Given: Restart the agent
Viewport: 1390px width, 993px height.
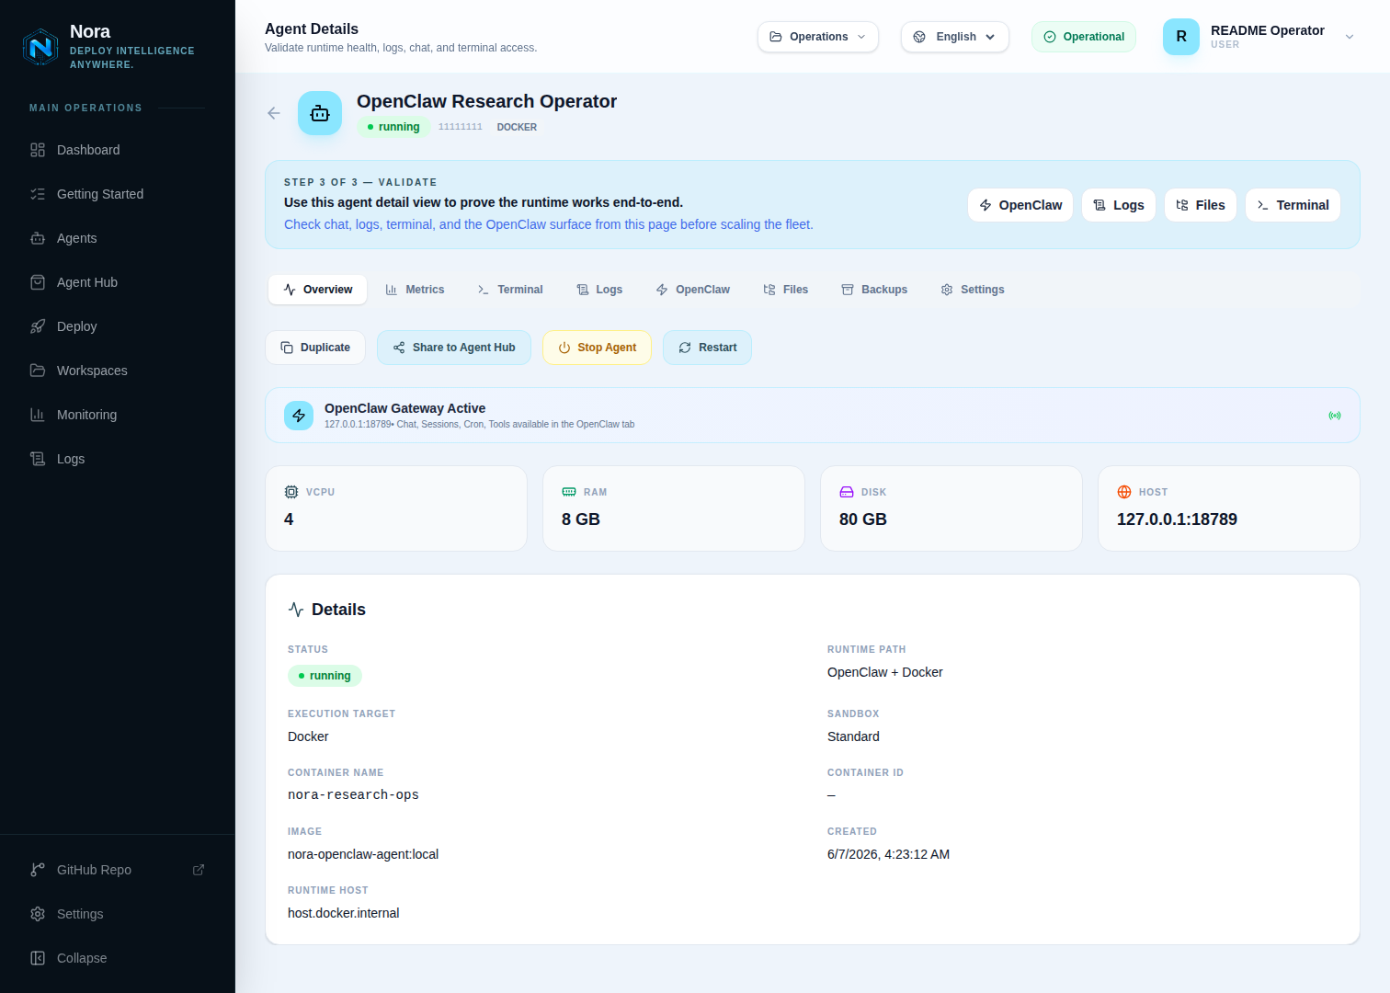Looking at the screenshot, I should point(708,348).
